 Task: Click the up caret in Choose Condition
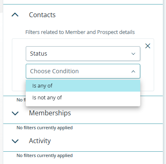pyautogui.click(x=133, y=71)
